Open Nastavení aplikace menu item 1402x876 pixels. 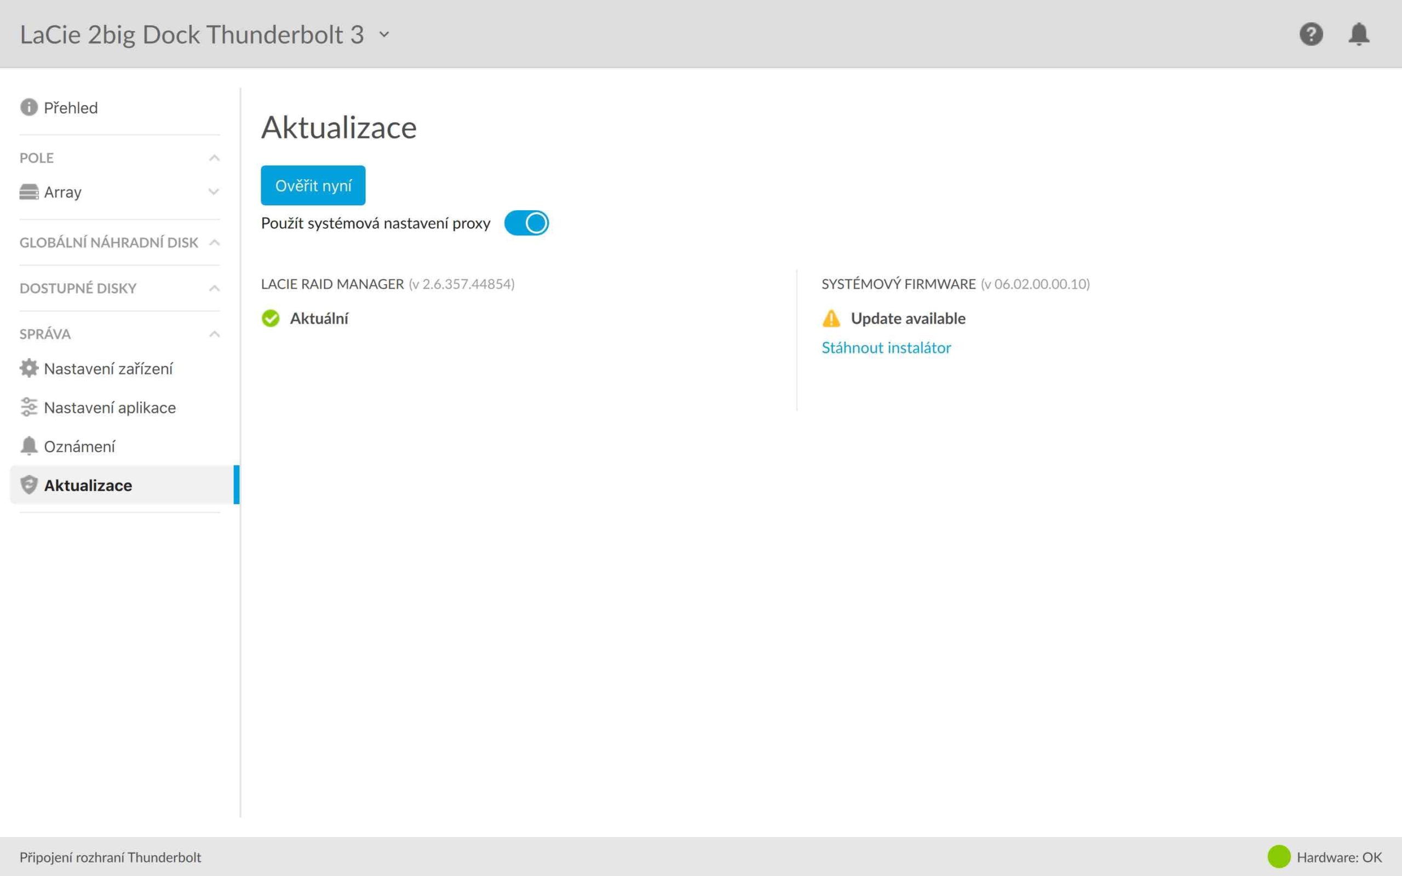[110, 407]
